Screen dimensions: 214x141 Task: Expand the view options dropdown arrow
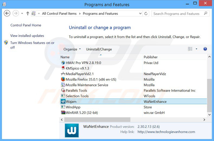pyautogui.click(x=196, y=49)
